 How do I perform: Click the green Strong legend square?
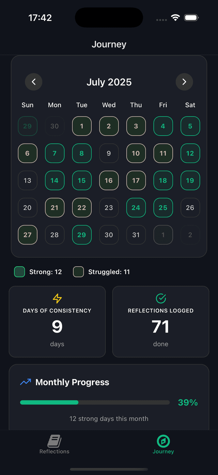pos(19,272)
